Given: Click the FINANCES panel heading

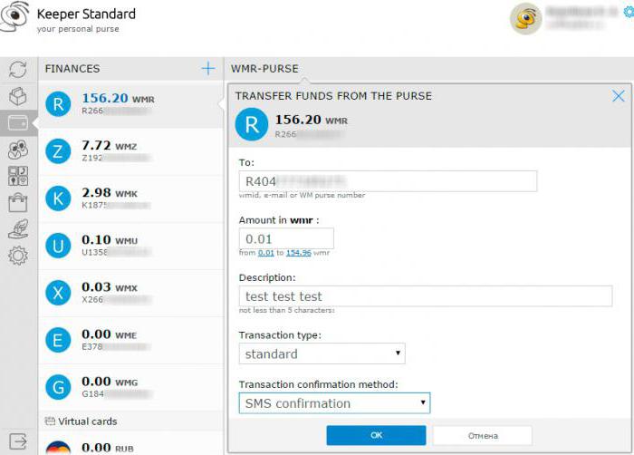Looking at the screenshot, I should 72,68.
